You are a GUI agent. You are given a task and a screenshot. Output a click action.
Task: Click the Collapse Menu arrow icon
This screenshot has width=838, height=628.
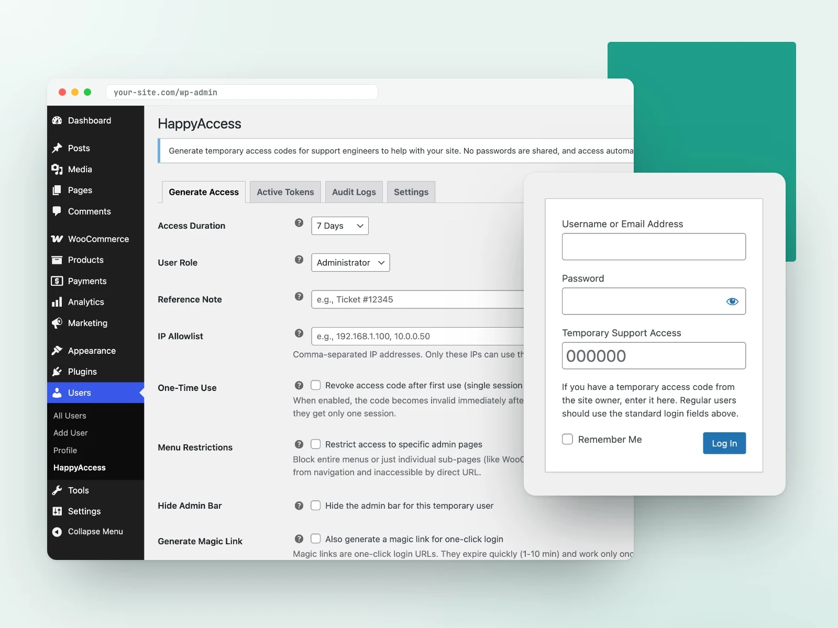coord(57,532)
